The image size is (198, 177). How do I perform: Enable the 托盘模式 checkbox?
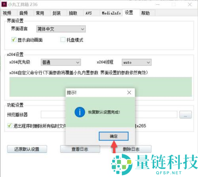click(x=63, y=40)
